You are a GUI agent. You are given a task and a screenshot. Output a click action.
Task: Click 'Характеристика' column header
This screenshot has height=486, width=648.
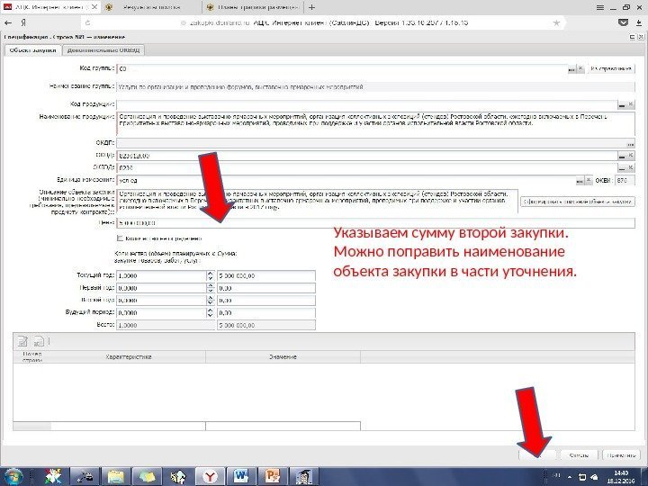tap(129, 357)
